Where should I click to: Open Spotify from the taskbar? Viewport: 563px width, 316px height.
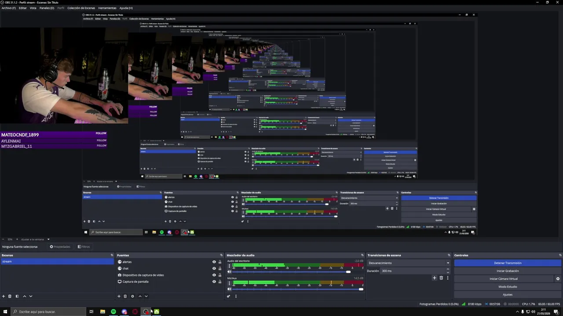pyautogui.click(x=113, y=312)
